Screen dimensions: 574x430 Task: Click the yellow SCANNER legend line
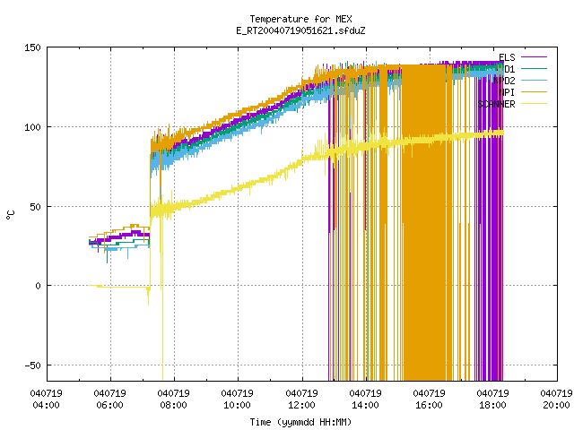(x=534, y=104)
